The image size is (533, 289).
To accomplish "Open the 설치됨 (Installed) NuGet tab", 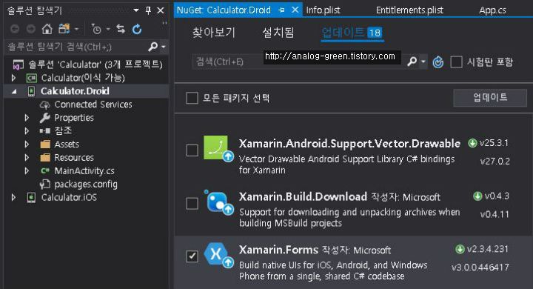I will [278, 33].
